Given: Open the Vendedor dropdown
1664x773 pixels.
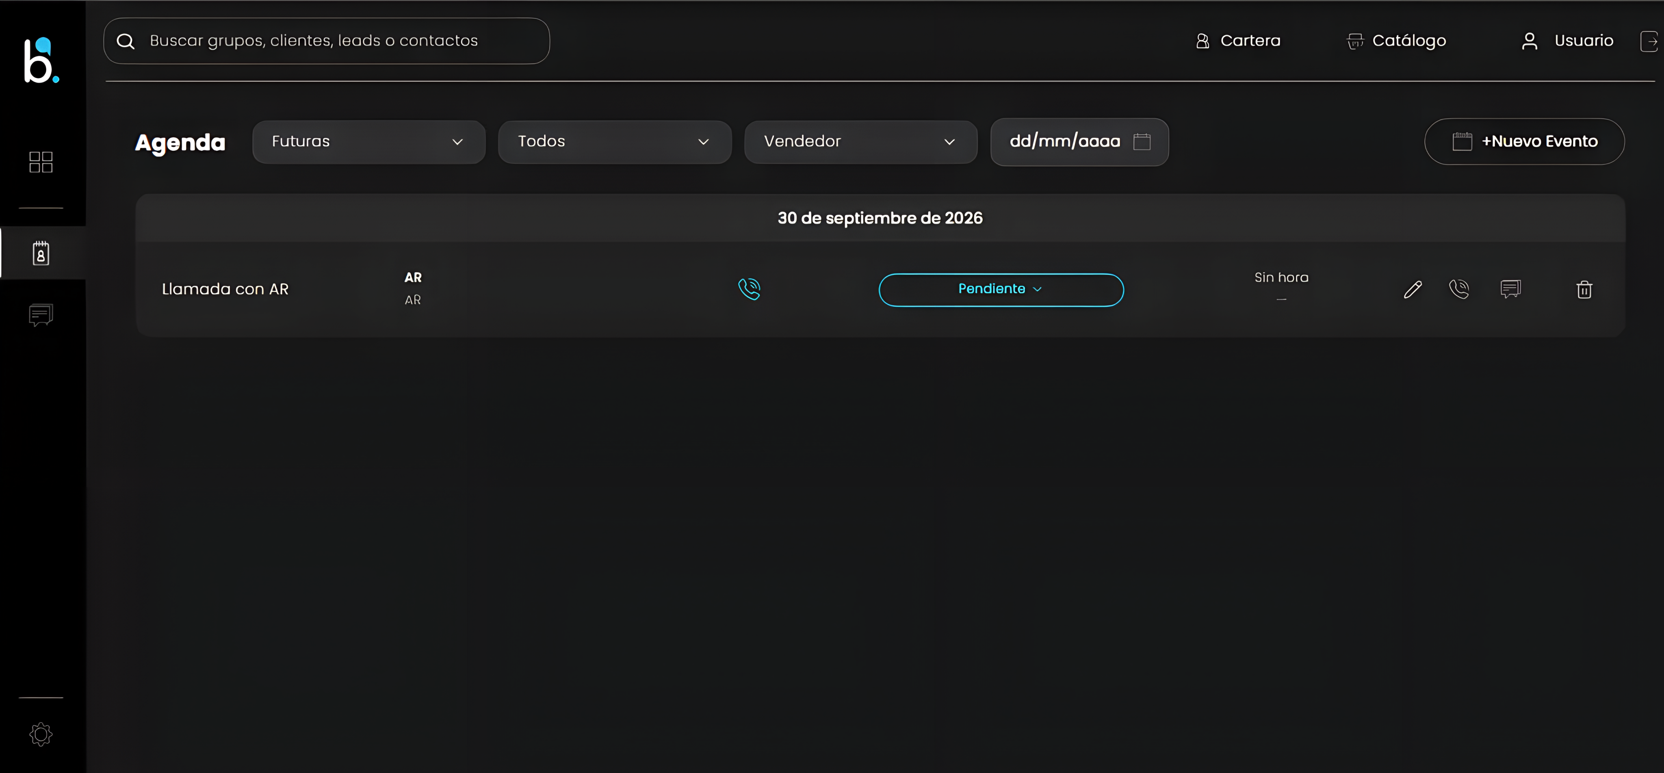Looking at the screenshot, I should tap(860, 141).
